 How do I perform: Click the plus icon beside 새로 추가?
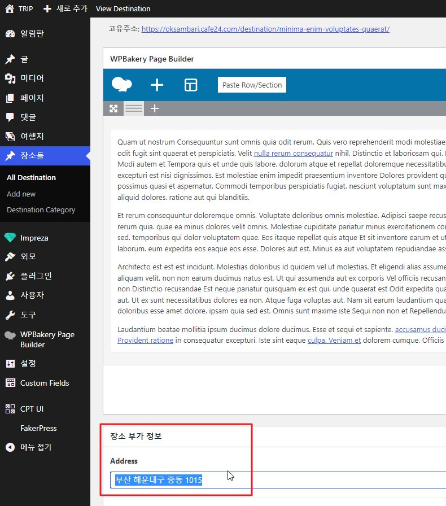pos(47,8)
